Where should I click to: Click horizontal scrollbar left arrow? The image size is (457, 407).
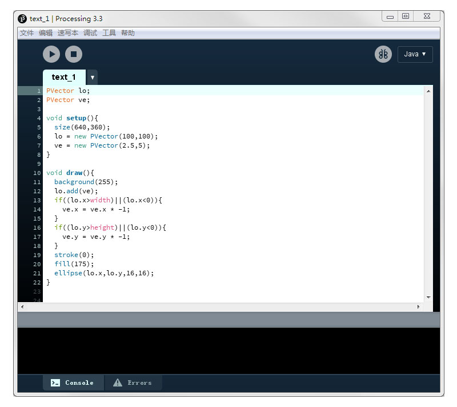[x=22, y=307]
